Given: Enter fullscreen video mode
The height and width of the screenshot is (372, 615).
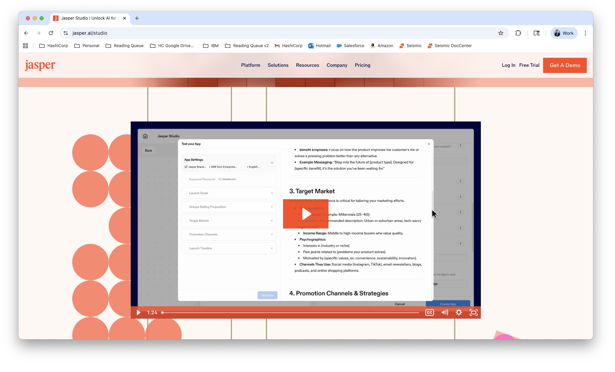Looking at the screenshot, I should click(474, 312).
